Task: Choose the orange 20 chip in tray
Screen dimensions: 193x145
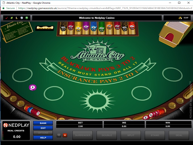Action: [109, 27]
